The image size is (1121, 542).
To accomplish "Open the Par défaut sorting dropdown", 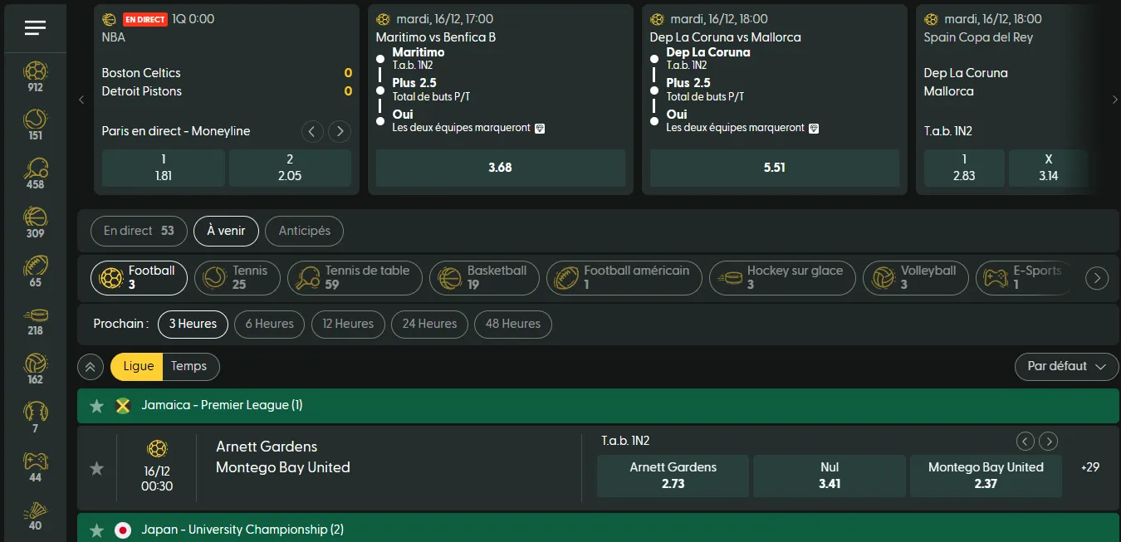I will [x=1066, y=366].
